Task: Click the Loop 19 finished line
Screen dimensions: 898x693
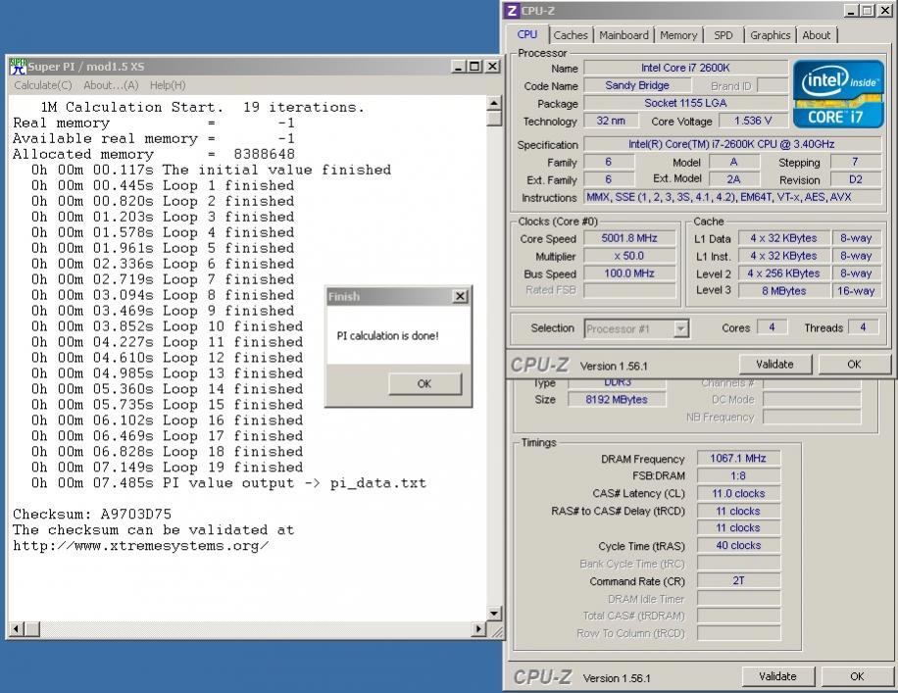Action: coord(168,468)
